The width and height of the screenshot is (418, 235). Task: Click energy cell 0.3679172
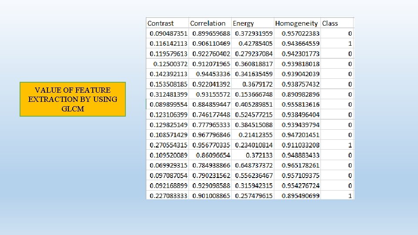click(x=253, y=84)
